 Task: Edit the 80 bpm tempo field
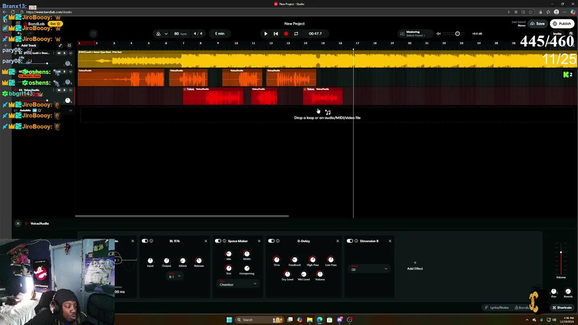point(180,33)
